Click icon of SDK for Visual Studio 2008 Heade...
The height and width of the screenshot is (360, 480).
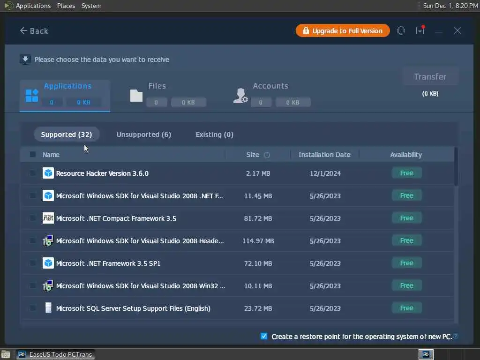coord(48,240)
